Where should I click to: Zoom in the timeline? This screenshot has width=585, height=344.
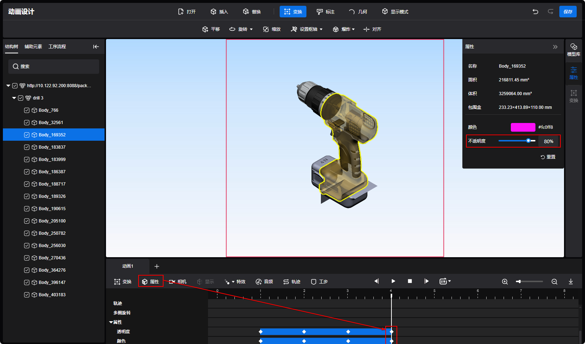coord(505,281)
